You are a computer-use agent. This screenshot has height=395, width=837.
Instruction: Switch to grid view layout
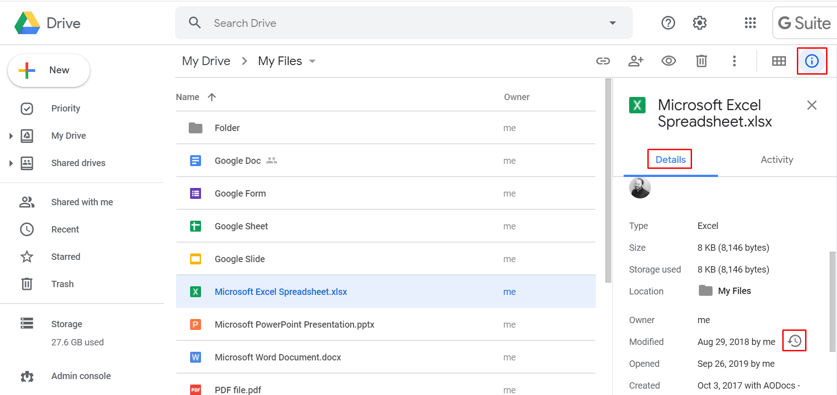tap(779, 61)
